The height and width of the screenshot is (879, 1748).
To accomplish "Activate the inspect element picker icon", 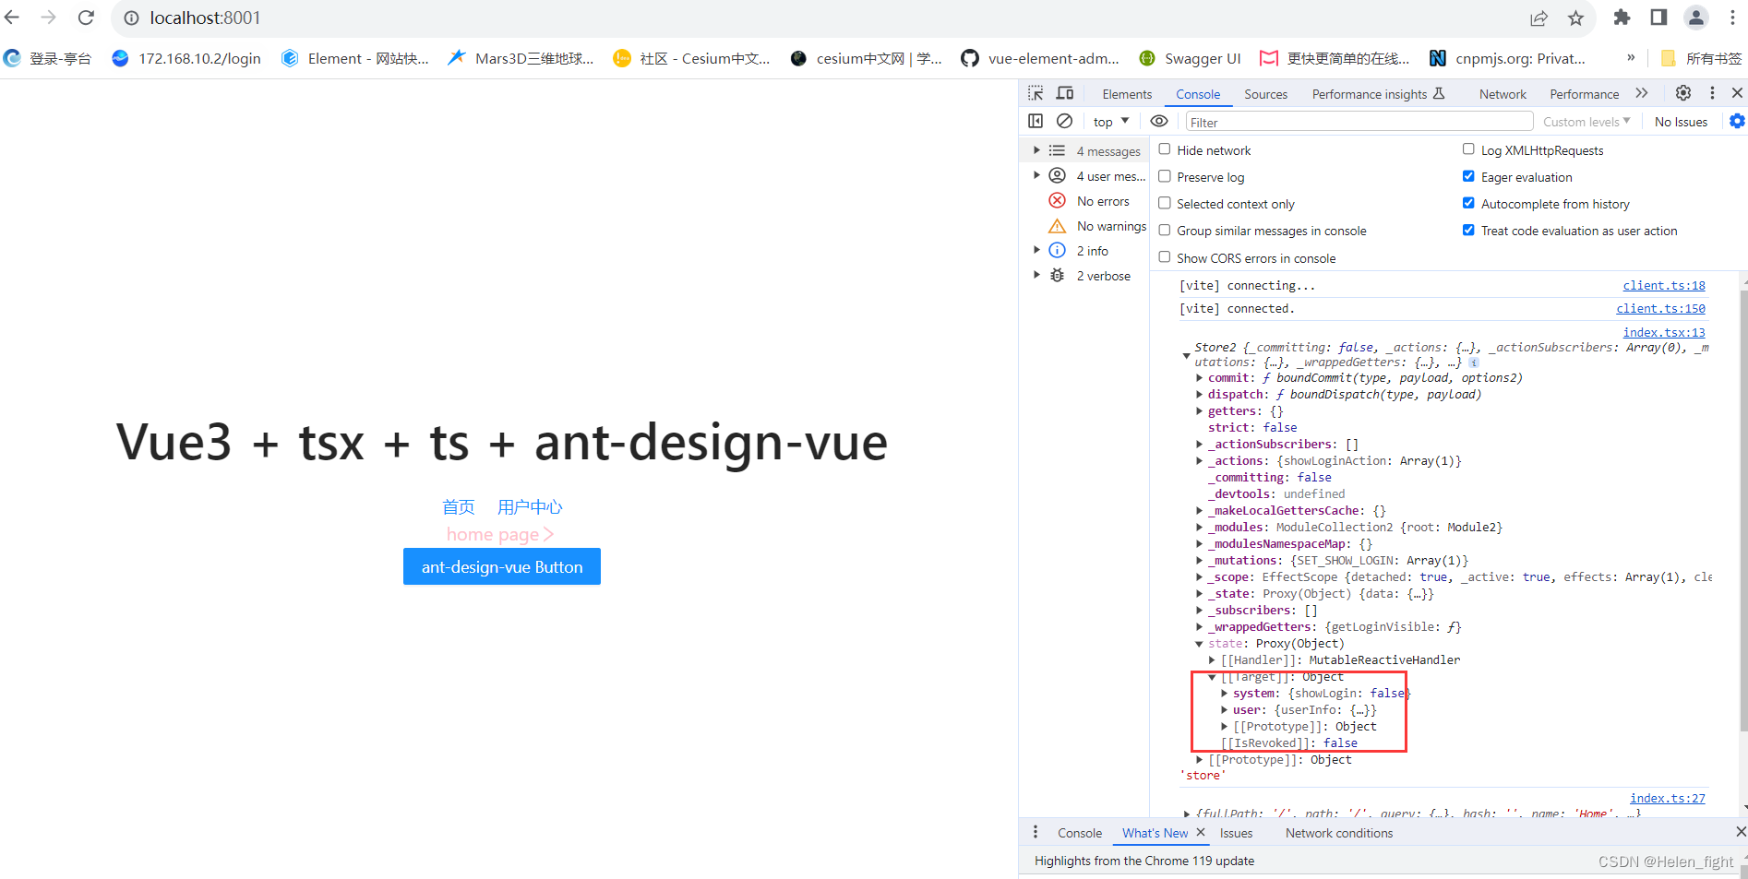I will pos(1036,93).
